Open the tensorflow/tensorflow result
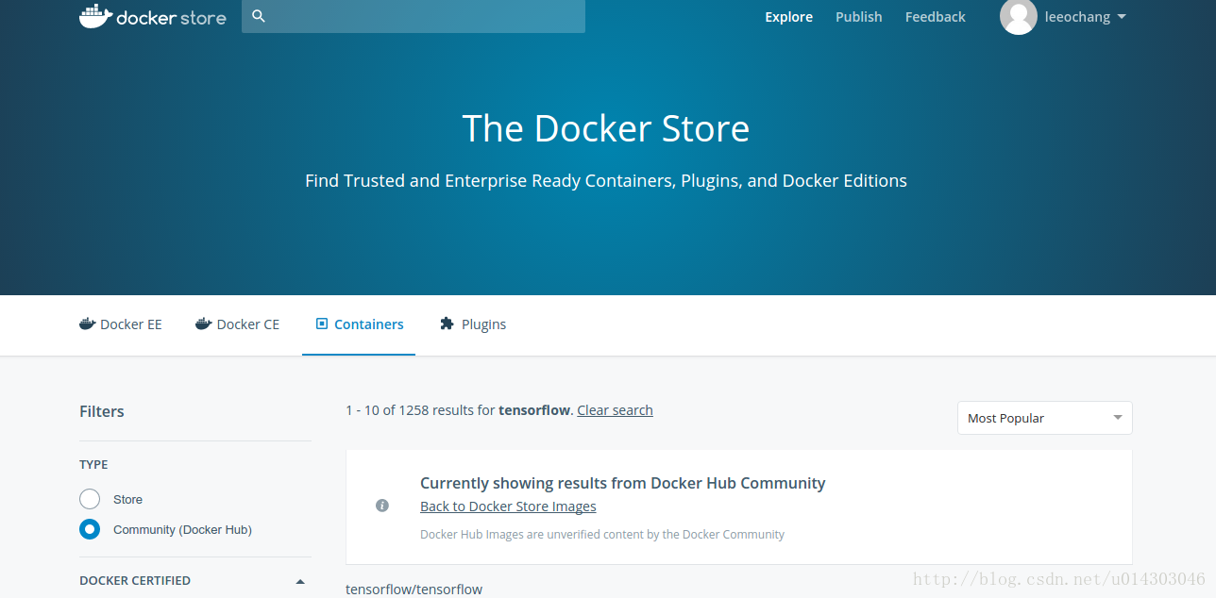Screen dimensions: 1216x598 tap(414, 590)
